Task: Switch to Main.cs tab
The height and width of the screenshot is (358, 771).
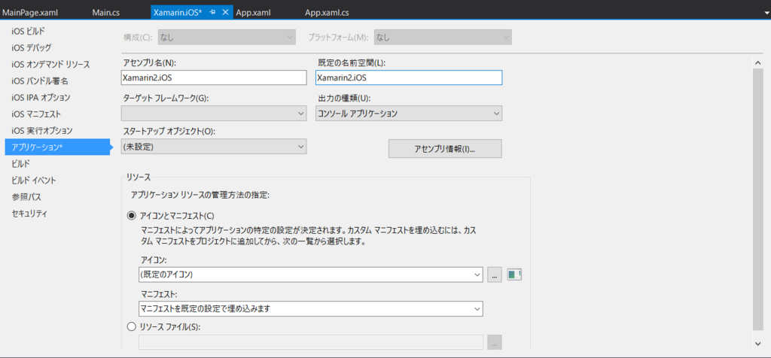Action: [105, 13]
